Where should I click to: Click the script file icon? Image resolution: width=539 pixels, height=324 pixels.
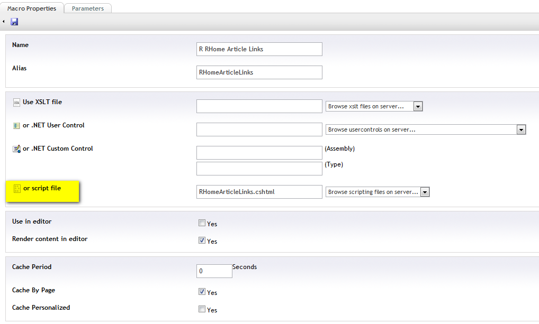click(x=17, y=189)
